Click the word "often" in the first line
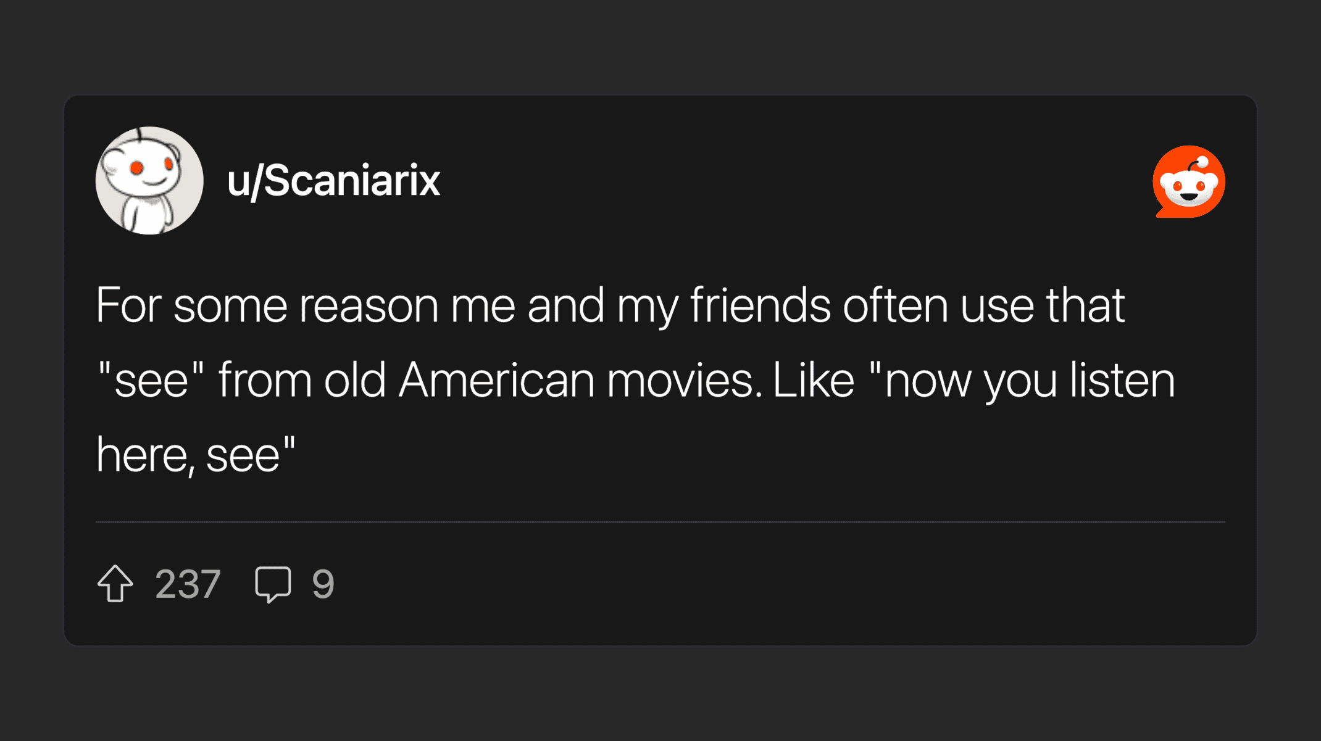Viewport: 1321px width, 741px height. [895, 305]
